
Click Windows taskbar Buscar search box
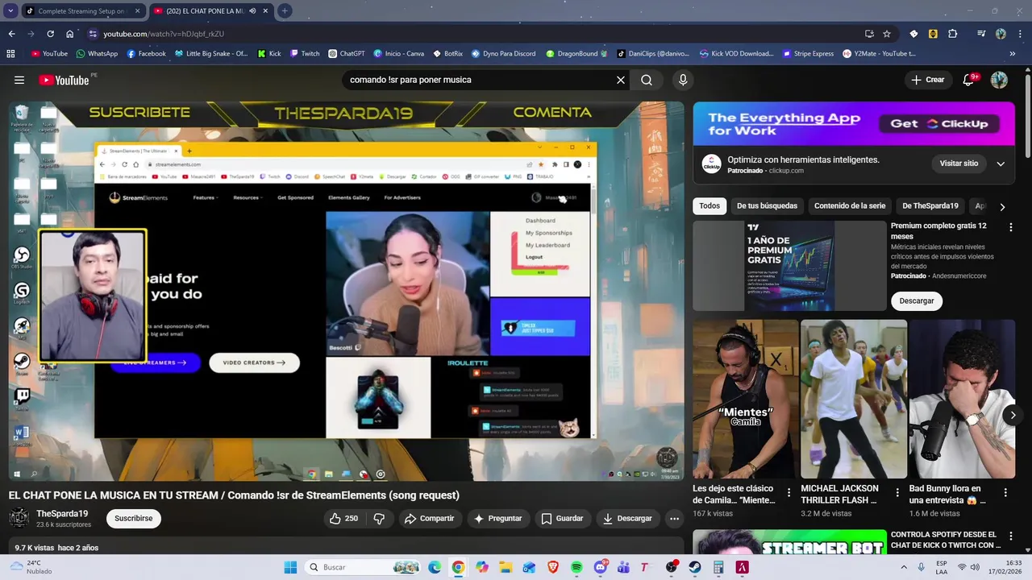tap(364, 567)
